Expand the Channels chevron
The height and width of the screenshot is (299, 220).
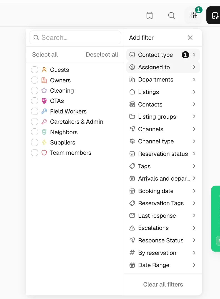point(194,129)
